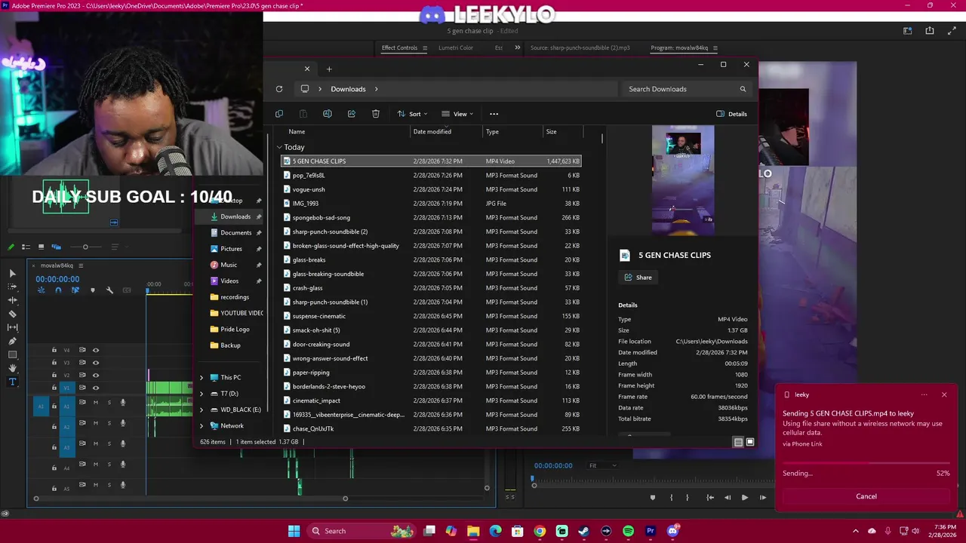Sort files by Date modified column

click(448, 131)
